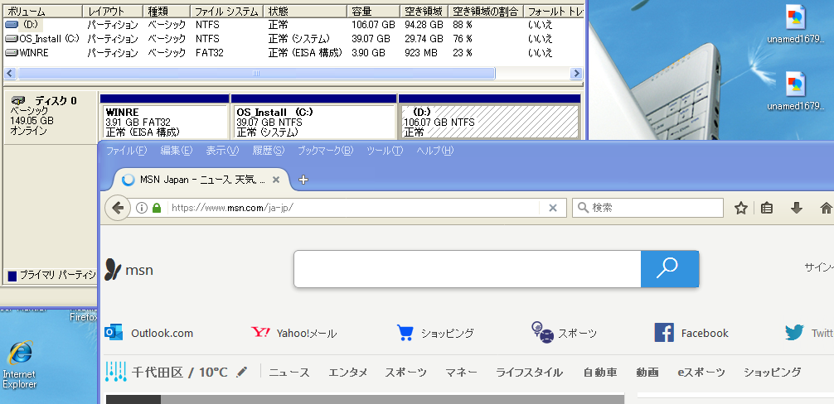Edit location with the pencil icon
Viewport: 834px width, 404px height.
coord(242,372)
